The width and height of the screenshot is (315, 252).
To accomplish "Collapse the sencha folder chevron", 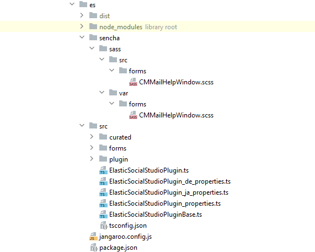I will (82, 37).
